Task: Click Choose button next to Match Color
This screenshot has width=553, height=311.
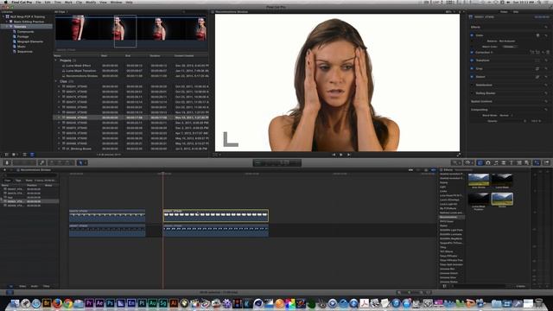Action: click(x=509, y=47)
